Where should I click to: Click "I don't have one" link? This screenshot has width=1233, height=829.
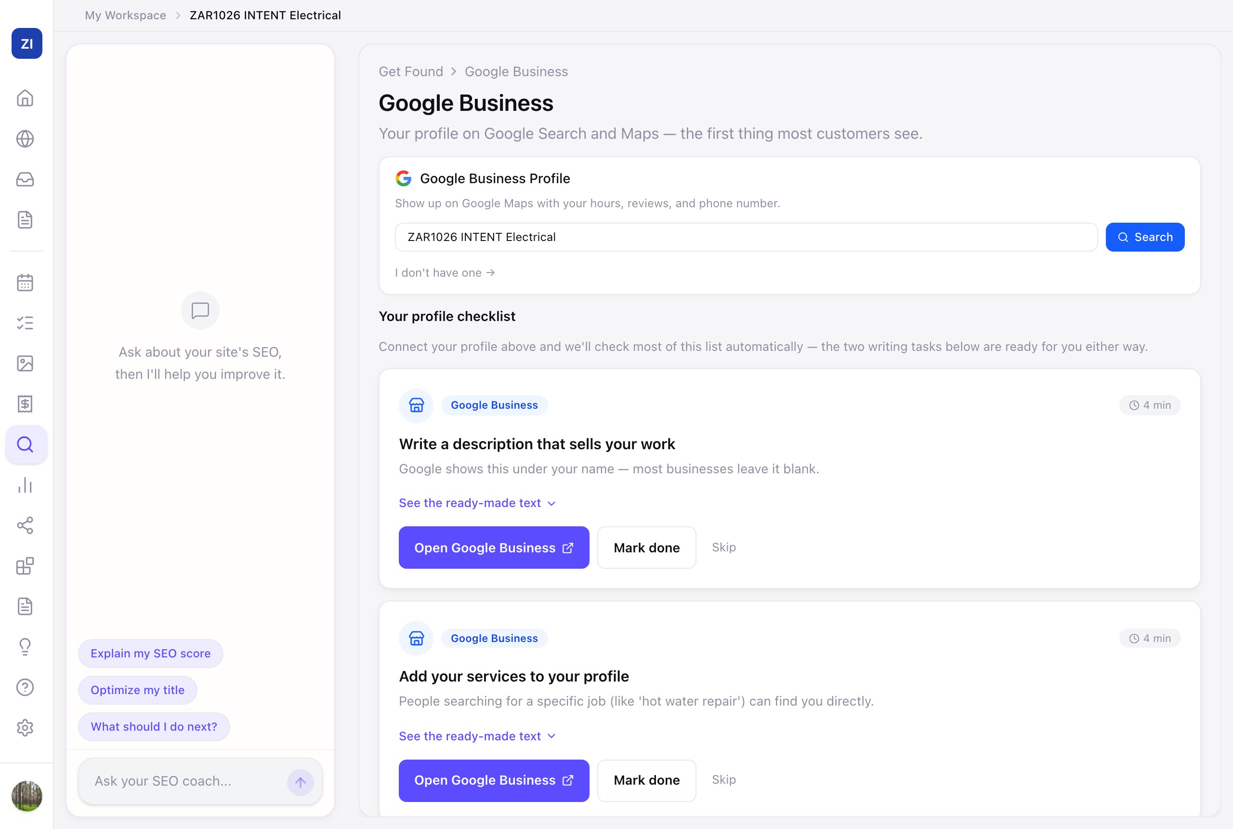point(445,273)
